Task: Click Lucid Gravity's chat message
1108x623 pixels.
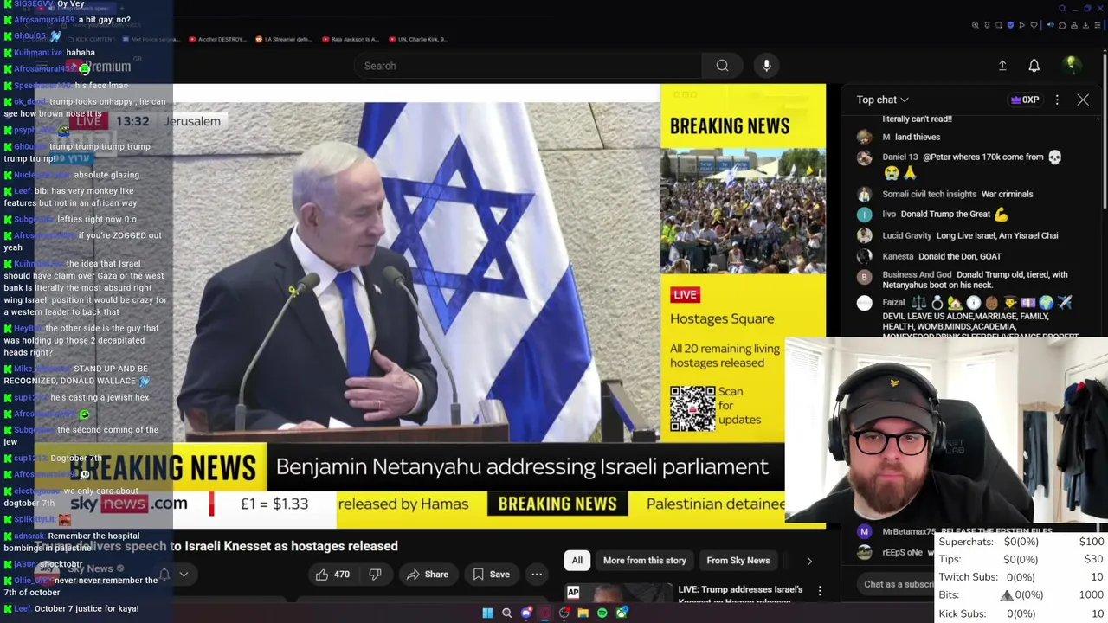Action: click(x=969, y=235)
